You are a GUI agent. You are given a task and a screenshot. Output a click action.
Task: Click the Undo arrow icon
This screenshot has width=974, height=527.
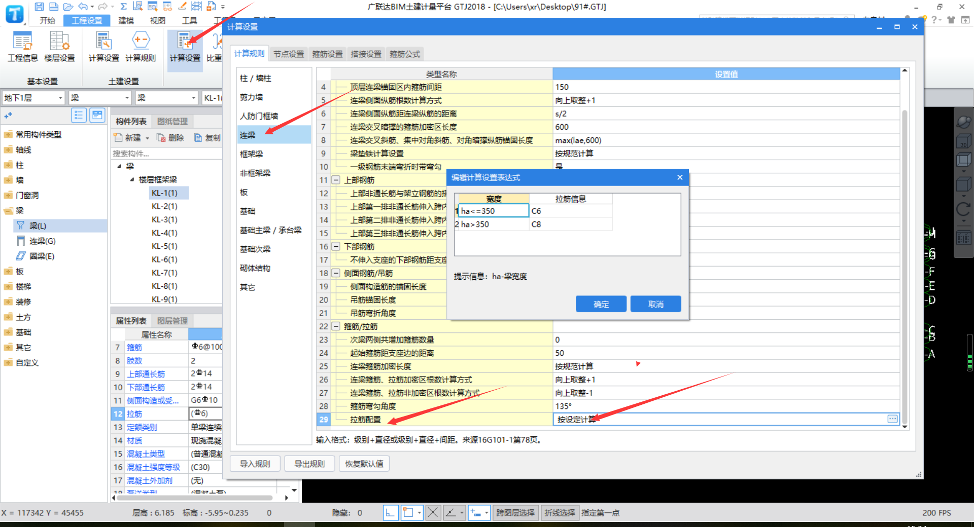(x=83, y=7)
